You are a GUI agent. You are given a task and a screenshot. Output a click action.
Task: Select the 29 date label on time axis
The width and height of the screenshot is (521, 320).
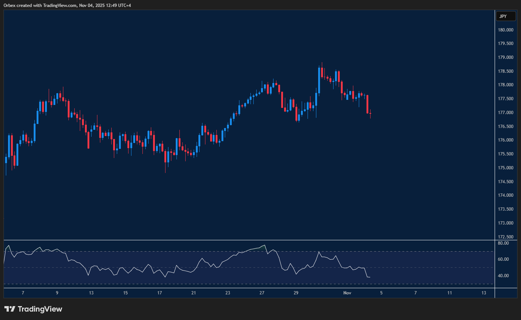coord(295,293)
